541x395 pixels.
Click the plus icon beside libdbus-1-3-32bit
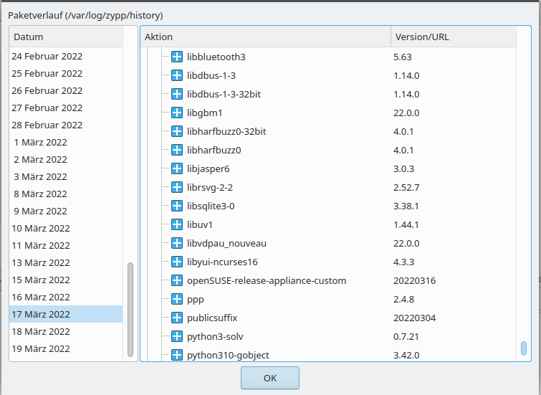[177, 94]
